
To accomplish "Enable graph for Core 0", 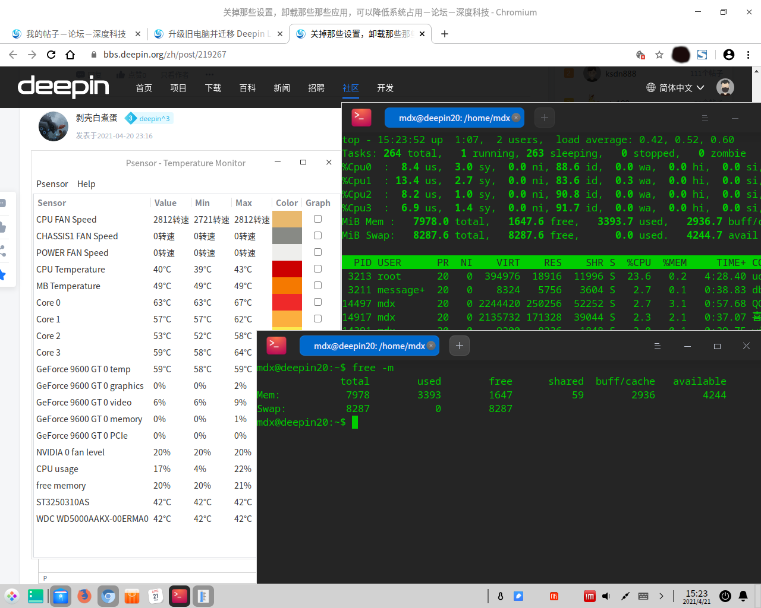I will (x=318, y=302).
